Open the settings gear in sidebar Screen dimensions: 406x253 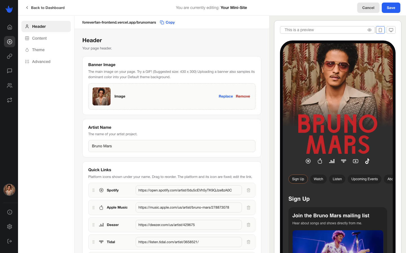pyautogui.click(x=10, y=227)
